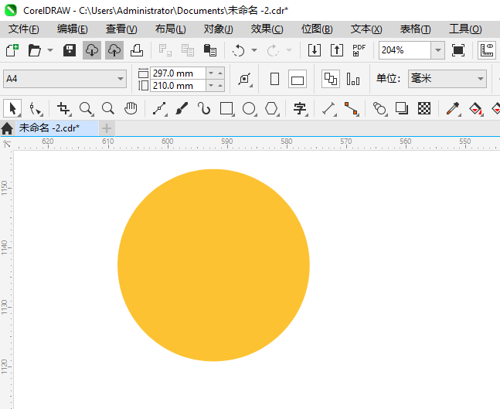
Task: Expand the A4 page size dropdown
Action: [x=121, y=79]
